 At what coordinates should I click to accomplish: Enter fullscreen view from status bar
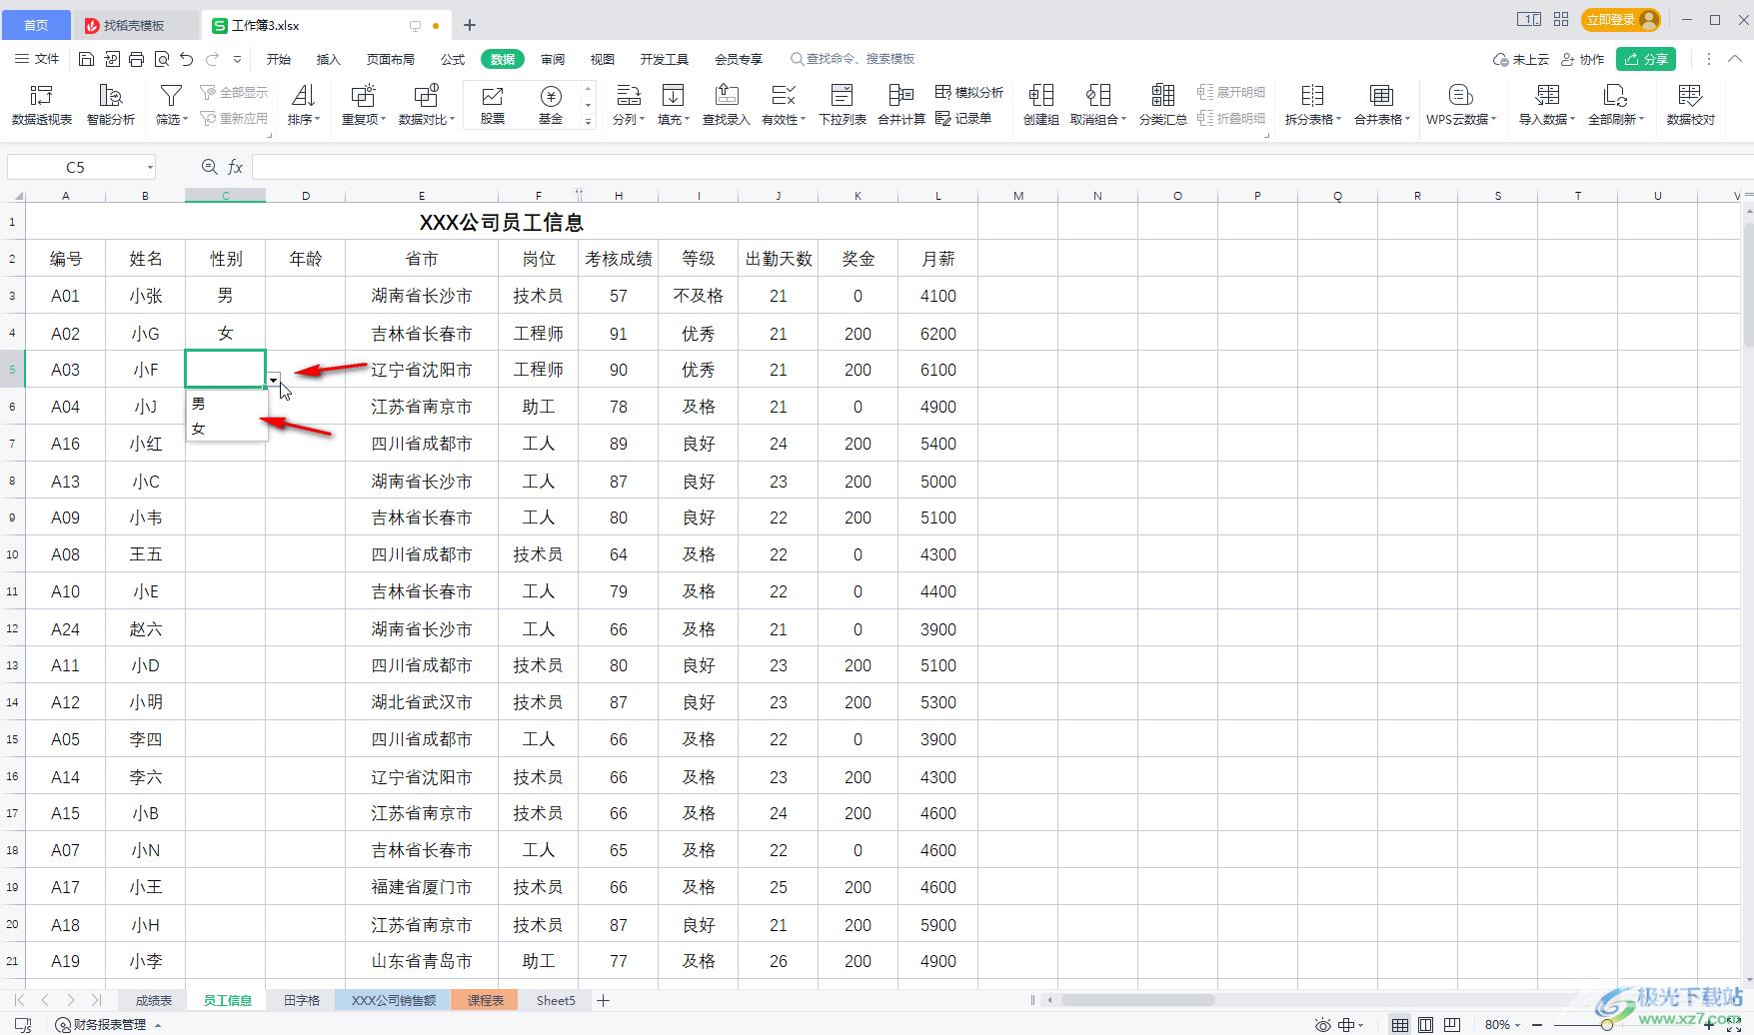click(x=1734, y=1025)
